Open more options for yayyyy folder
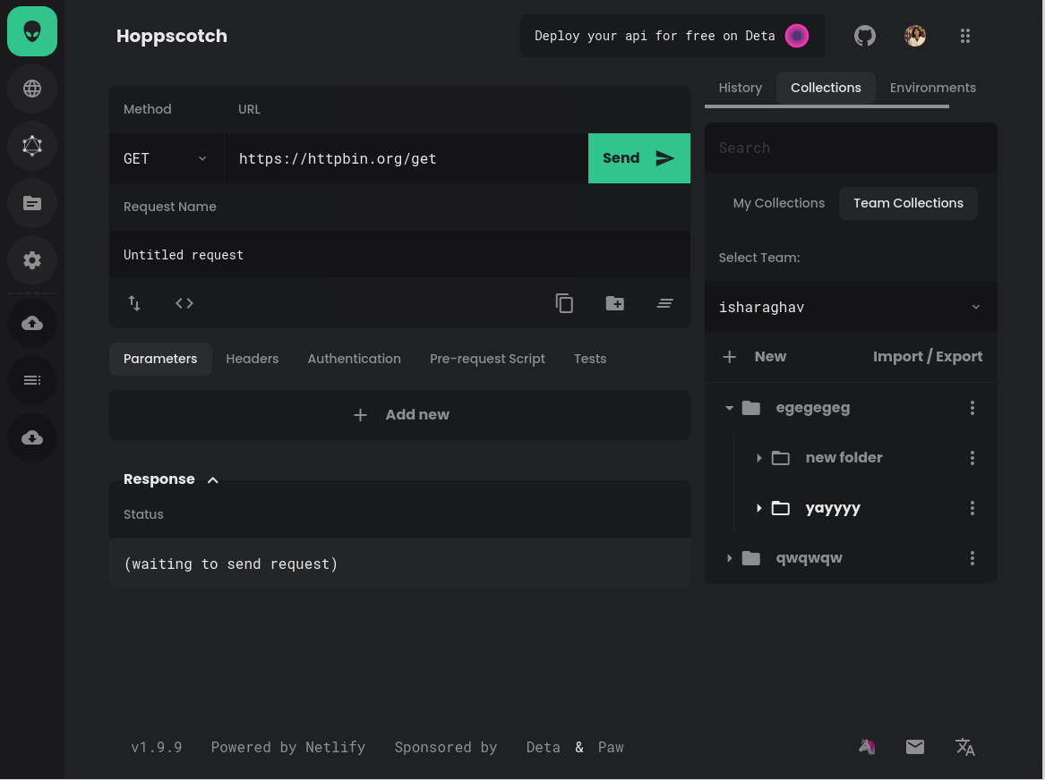 coord(972,508)
